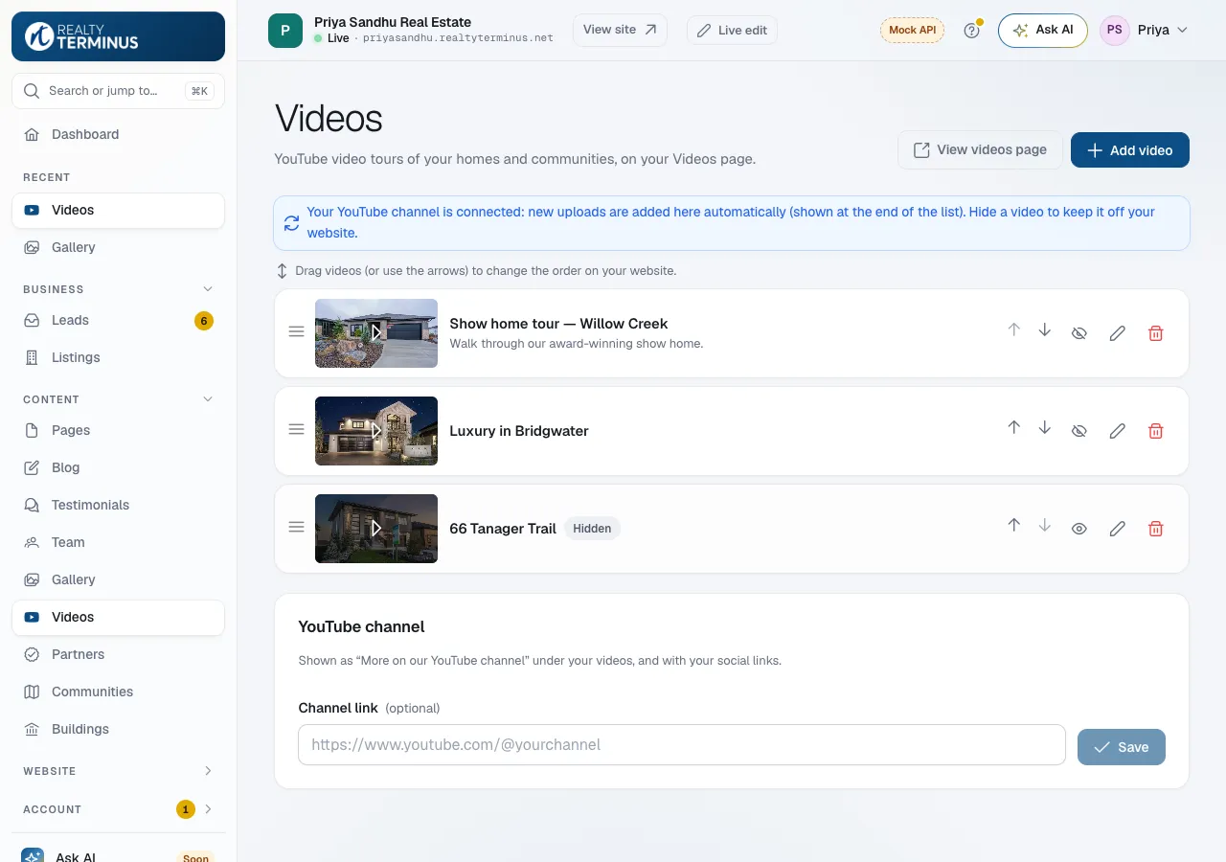Screen dimensions: 1226x862
Task: Open the help question mark icon
Action: [972, 31]
